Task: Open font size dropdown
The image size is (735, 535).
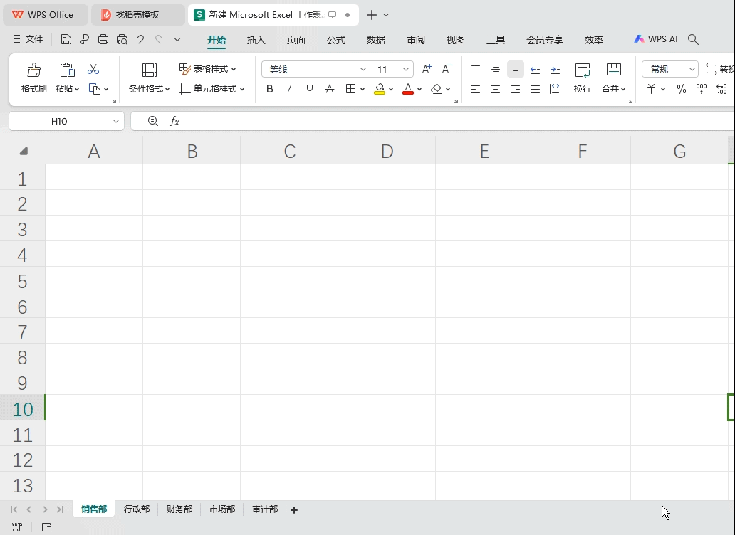Action: pyautogui.click(x=406, y=69)
